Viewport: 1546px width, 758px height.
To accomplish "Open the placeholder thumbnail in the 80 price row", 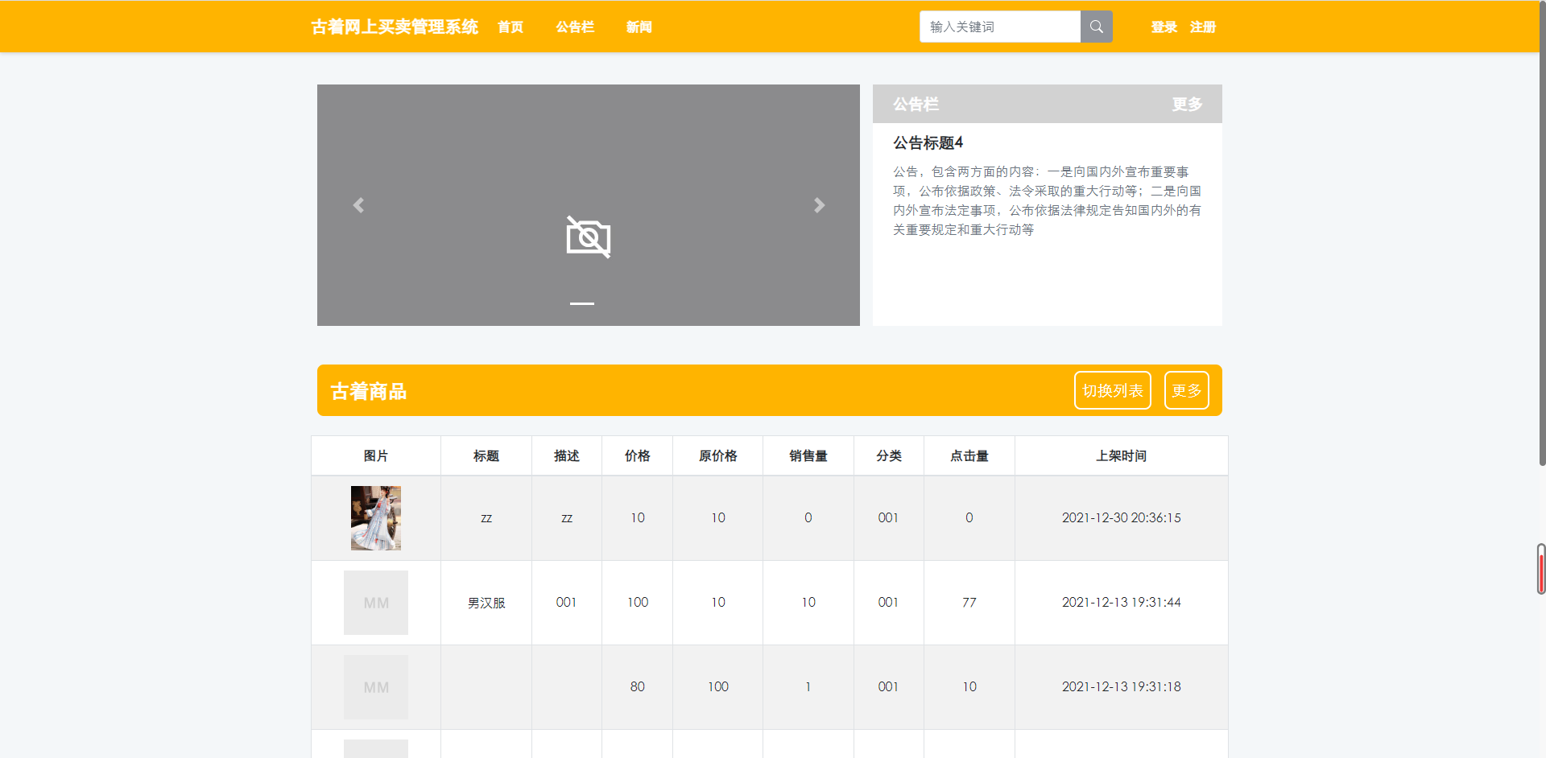I will click(x=376, y=687).
